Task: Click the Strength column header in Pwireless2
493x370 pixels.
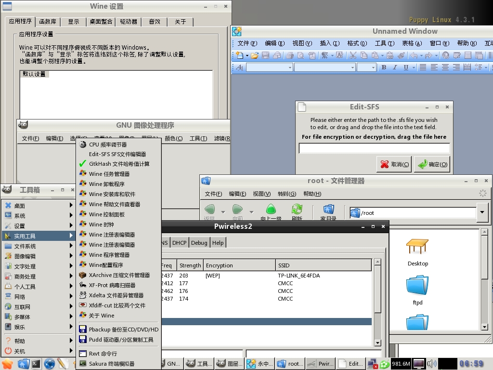Action: click(x=190, y=265)
